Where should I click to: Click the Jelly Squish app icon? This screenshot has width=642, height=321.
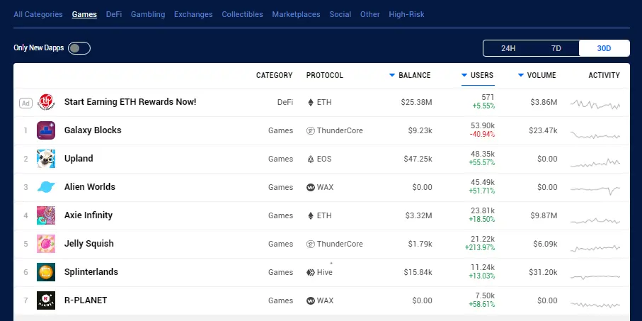tap(46, 244)
